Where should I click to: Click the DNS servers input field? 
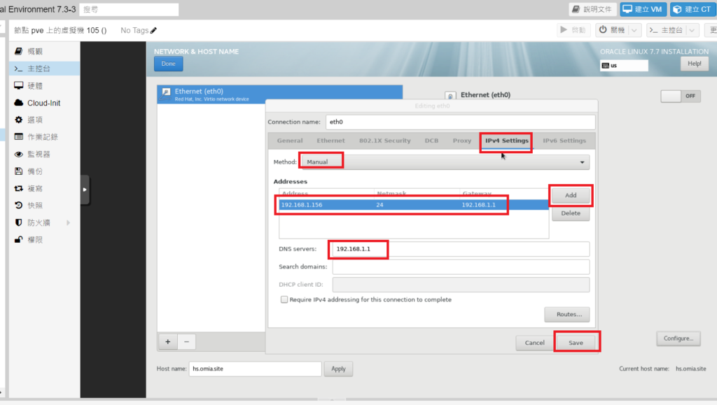pyautogui.click(x=459, y=249)
